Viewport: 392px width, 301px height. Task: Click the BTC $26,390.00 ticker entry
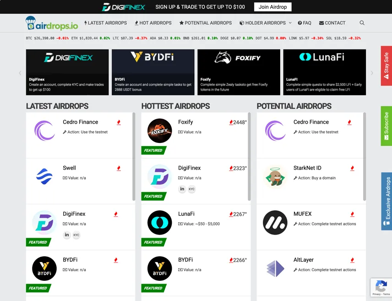pos(47,38)
